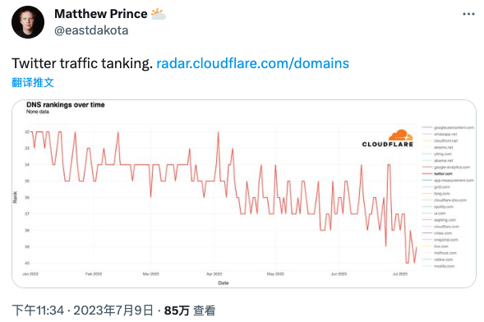Click the 翻译推文 translate tweet link

point(33,82)
